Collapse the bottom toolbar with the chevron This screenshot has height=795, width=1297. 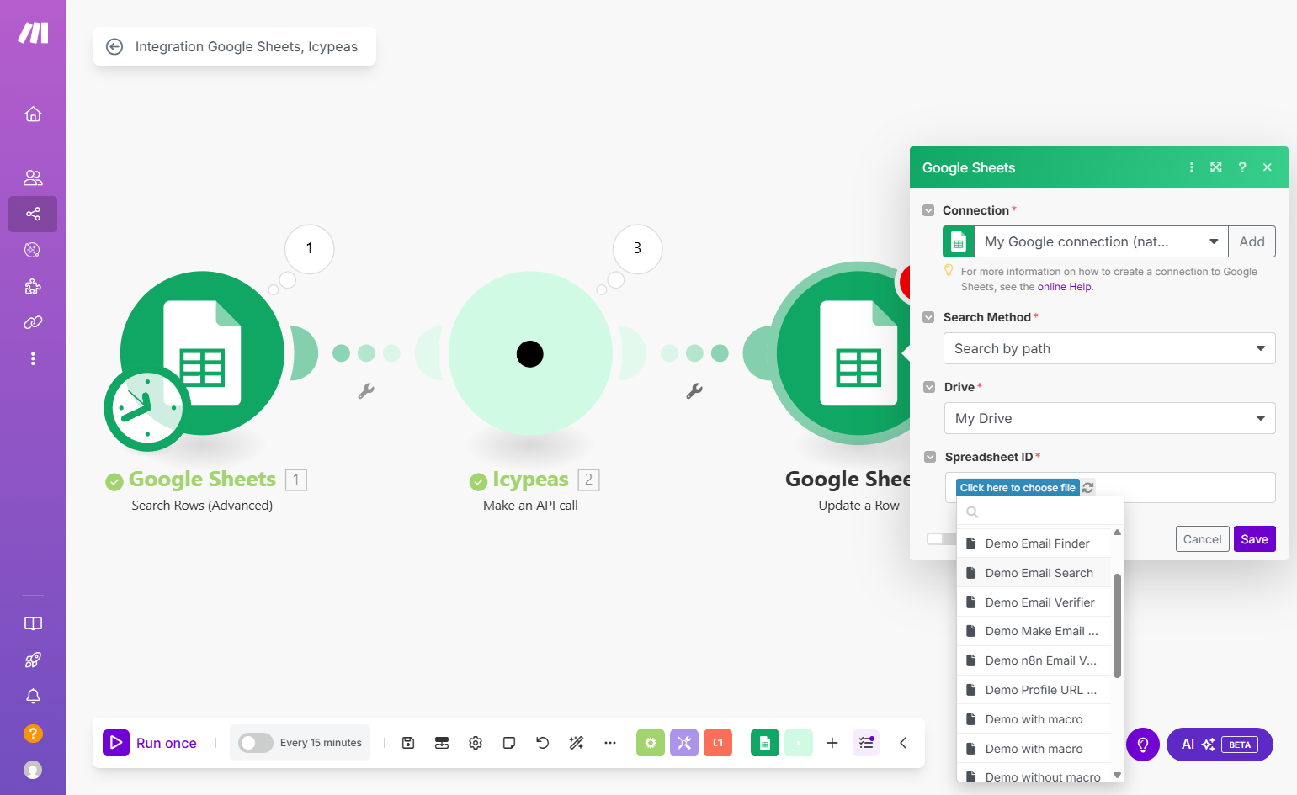tap(903, 743)
